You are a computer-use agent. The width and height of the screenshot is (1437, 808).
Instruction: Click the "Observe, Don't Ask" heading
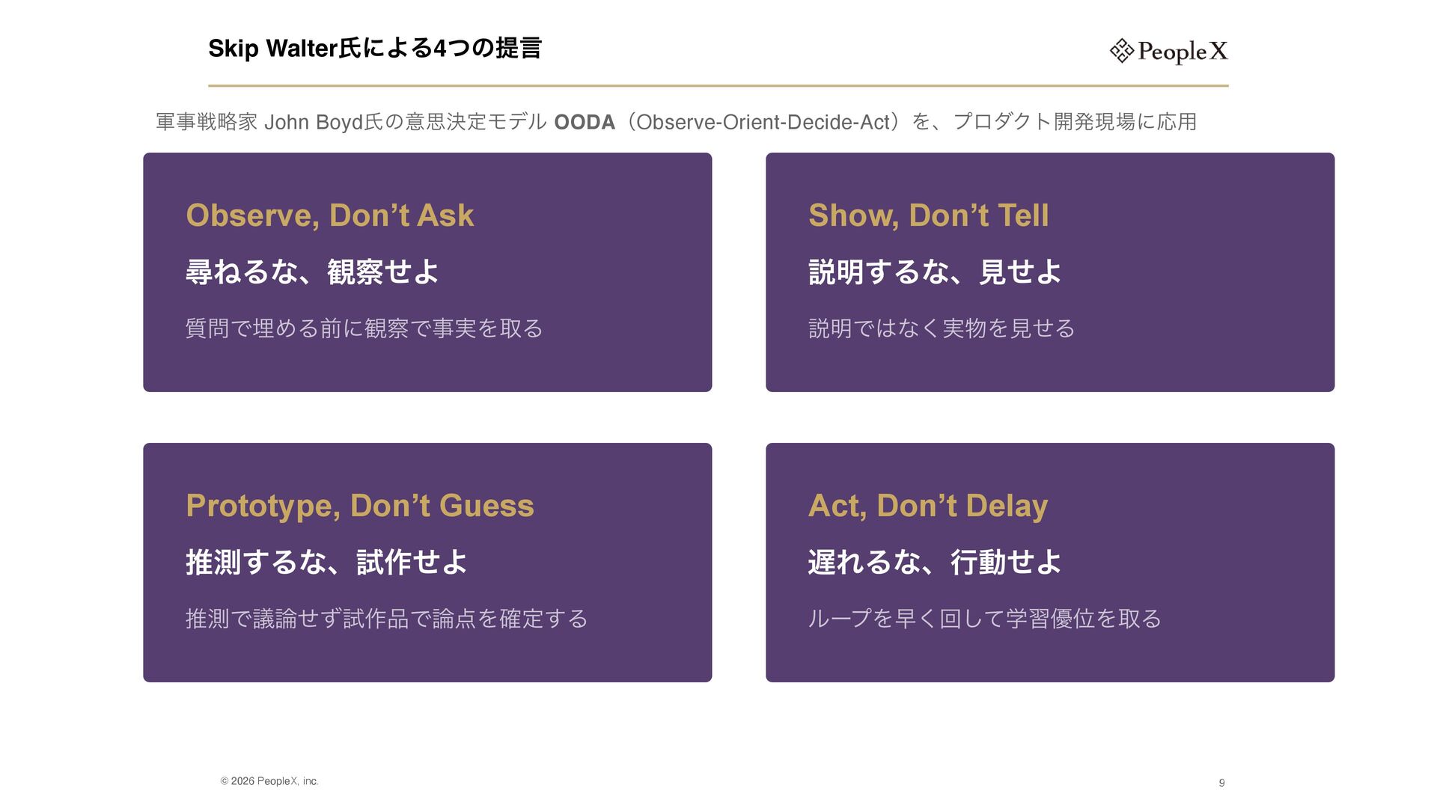tap(329, 215)
